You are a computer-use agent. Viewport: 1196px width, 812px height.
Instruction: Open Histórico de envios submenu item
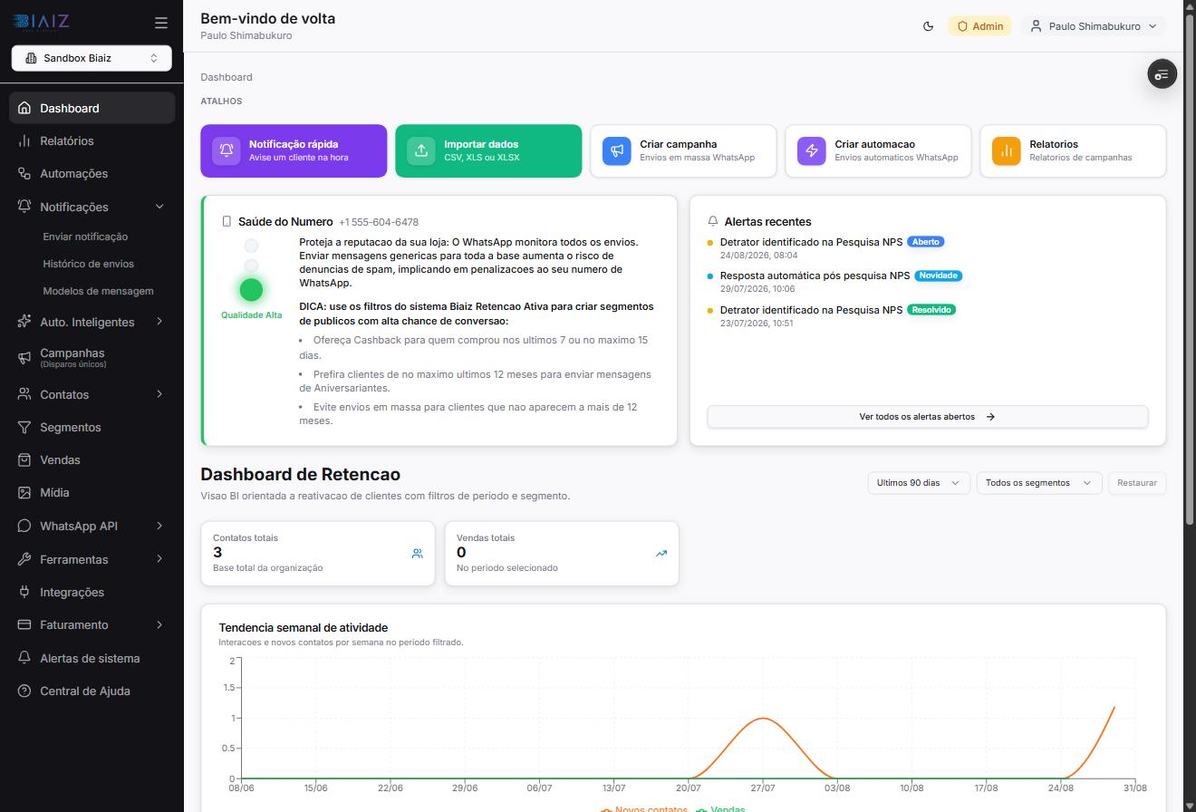point(88,264)
